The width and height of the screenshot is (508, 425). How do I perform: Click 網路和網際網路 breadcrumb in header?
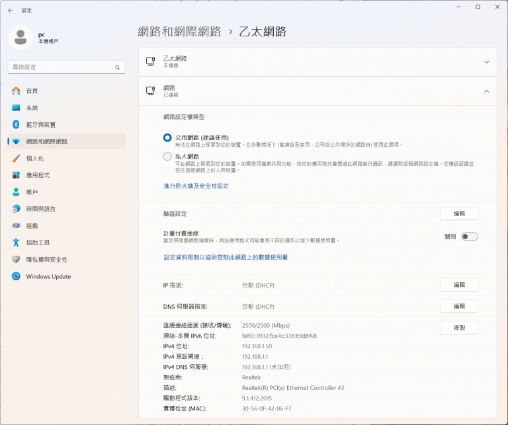tap(178, 32)
